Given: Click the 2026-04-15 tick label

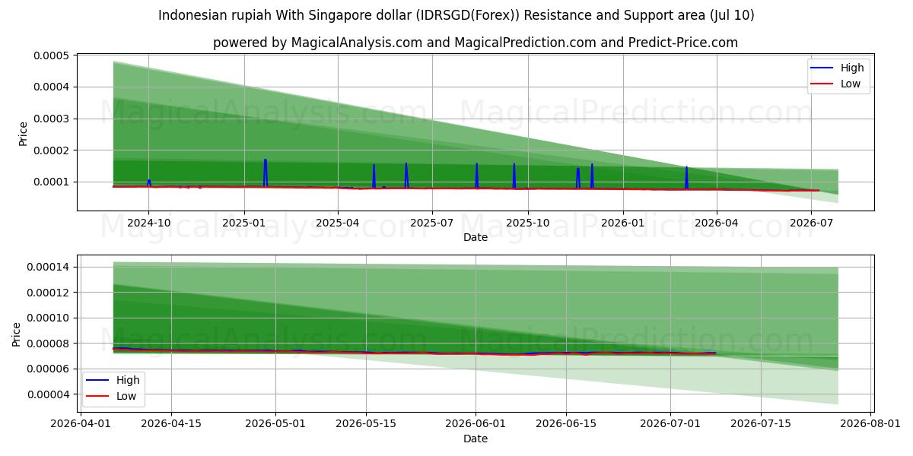Looking at the screenshot, I should click(170, 424).
